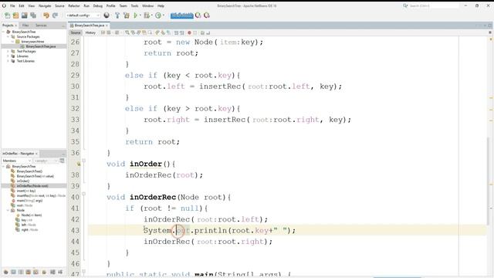Open the Members dropdown in Navigator
The width and height of the screenshot is (494, 278).
pyautogui.click(x=16, y=161)
